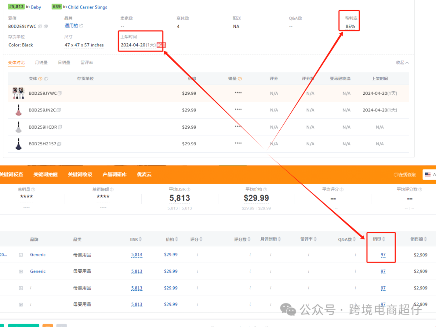The width and height of the screenshot is (436, 327).
Task: Open Child Carrier Slings category link
Action: [x=87, y=7]
